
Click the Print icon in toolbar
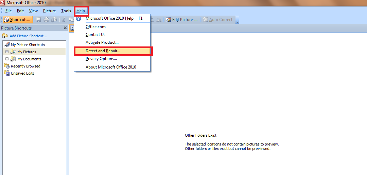point(46,20)
